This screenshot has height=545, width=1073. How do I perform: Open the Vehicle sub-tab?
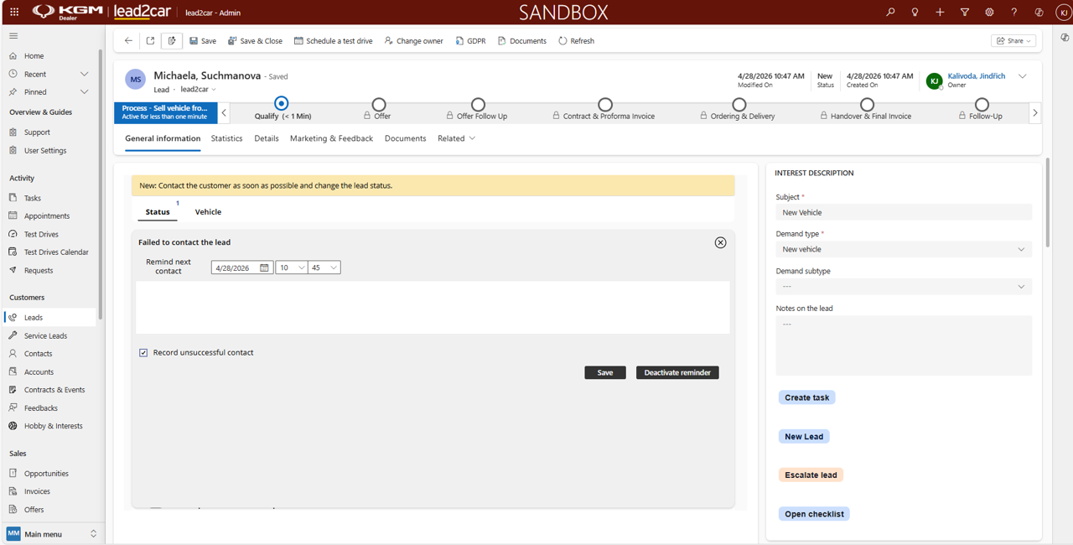point(208,212)
